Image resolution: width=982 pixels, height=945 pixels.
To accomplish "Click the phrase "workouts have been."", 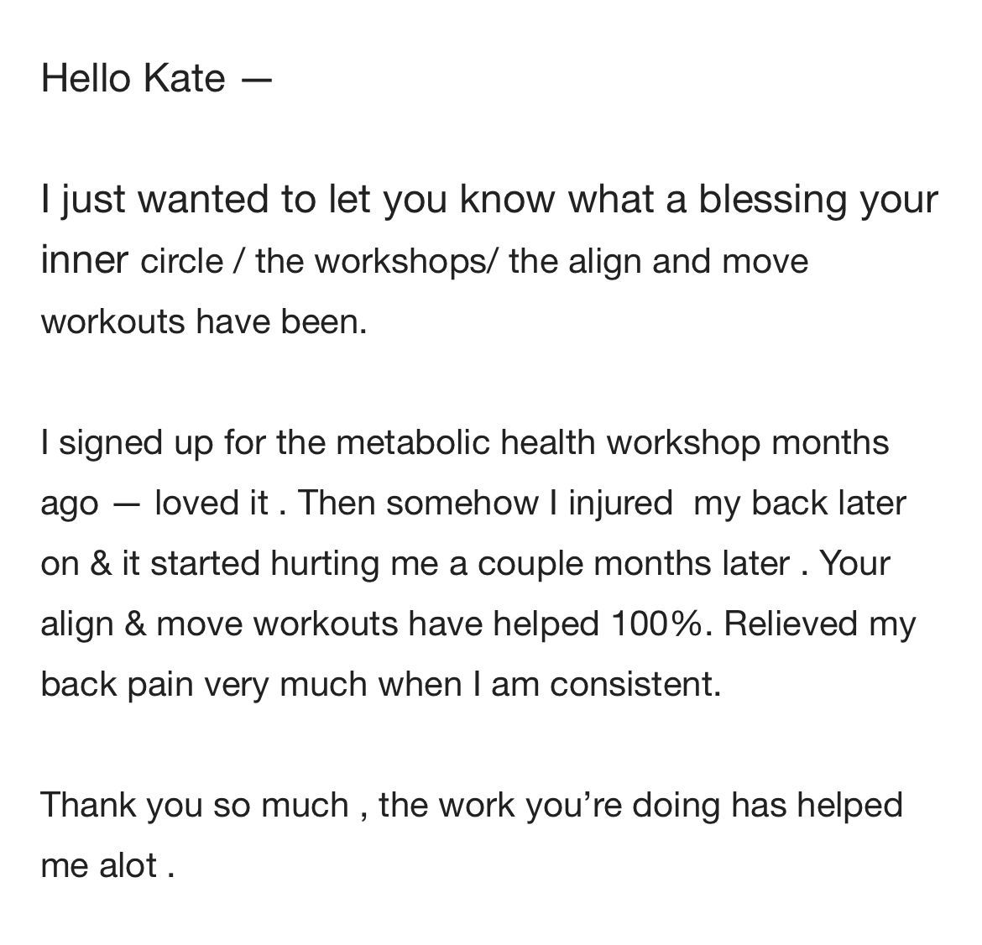I will (x=204, y=321).
